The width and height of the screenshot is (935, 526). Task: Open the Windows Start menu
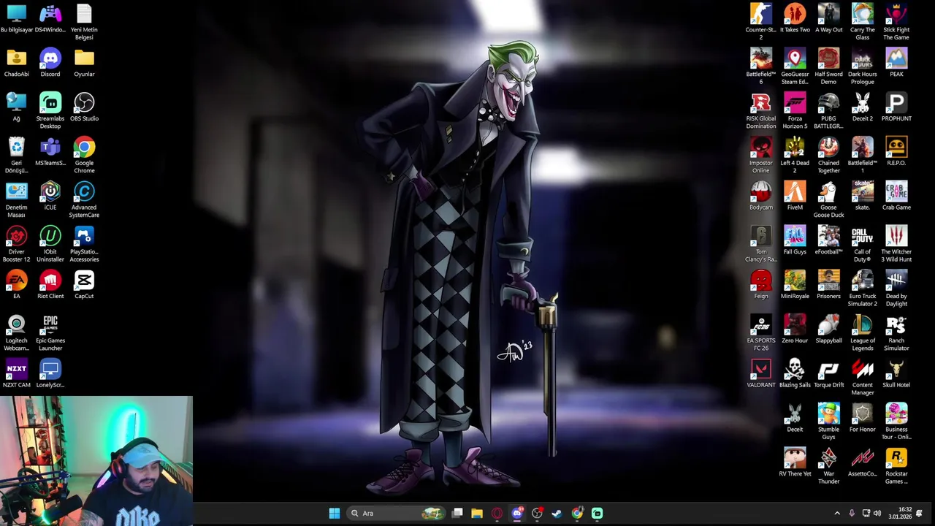pos(335,513)
